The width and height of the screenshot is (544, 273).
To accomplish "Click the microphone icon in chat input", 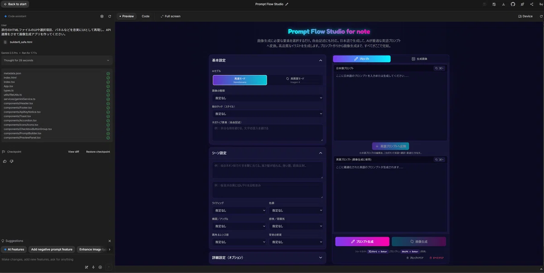I will [x=93, y=267].
